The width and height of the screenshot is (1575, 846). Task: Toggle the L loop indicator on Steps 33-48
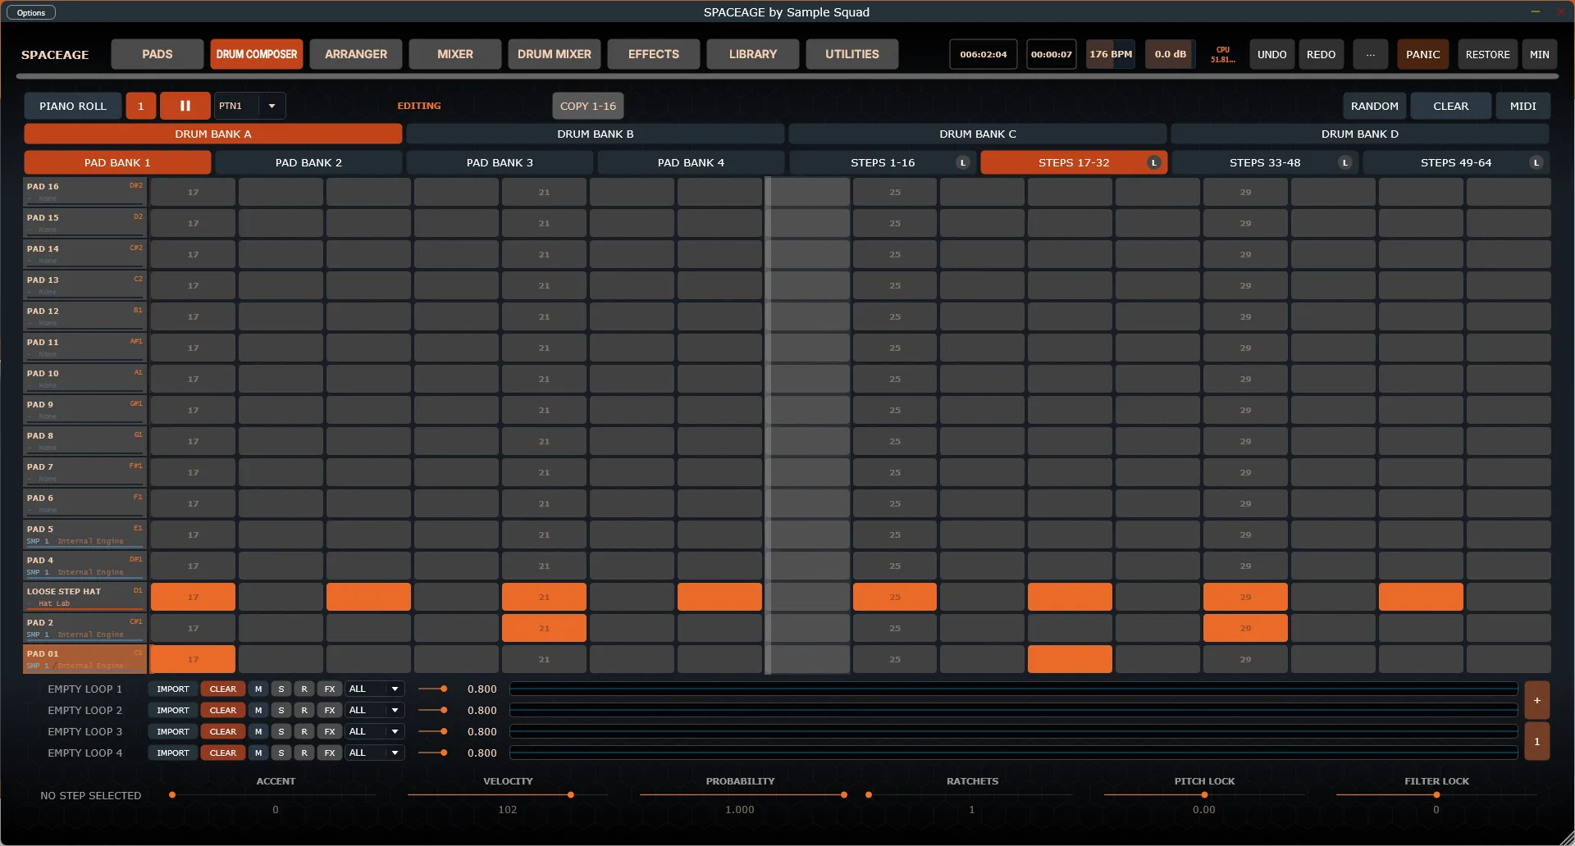tap(1345, 162)
